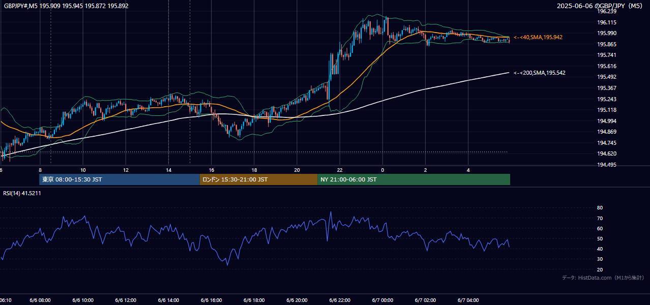
Task: Click hour tick 22 under the price chart
Action: point(339,170)
